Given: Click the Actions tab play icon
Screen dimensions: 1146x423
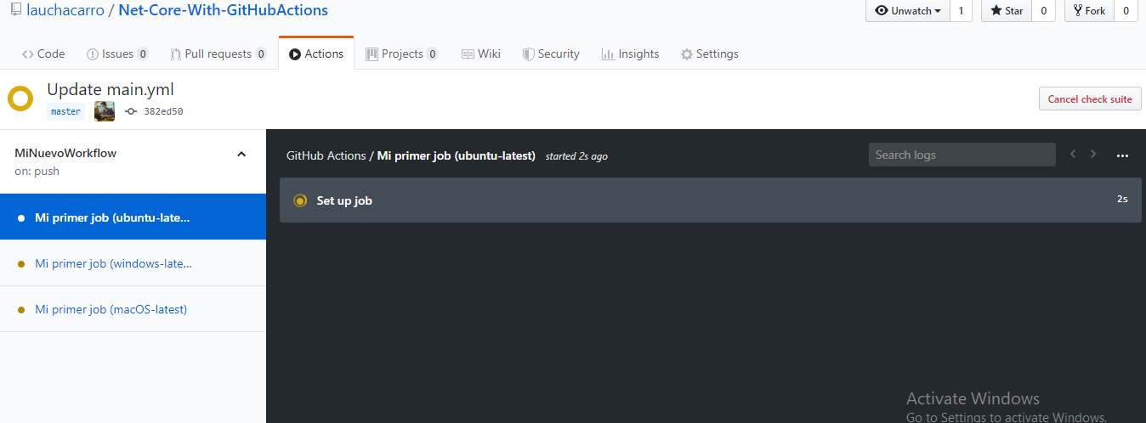Looking at the screenshot, I should point(294,54).
